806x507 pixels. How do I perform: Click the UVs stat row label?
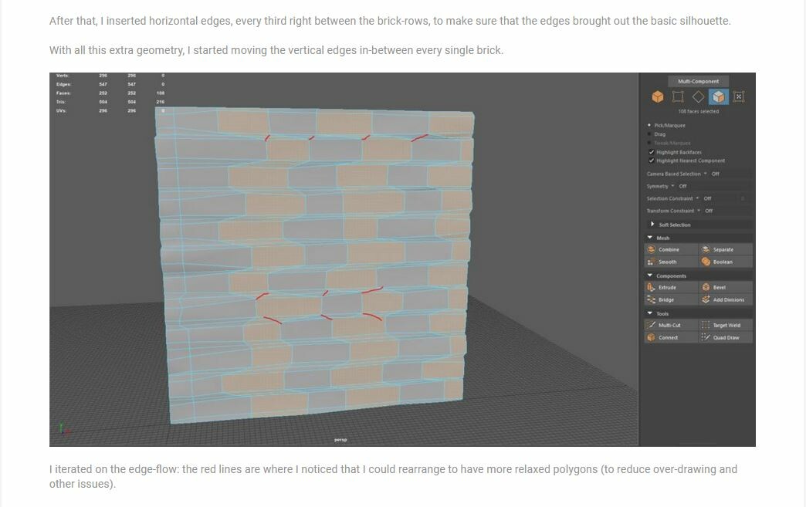[x=61, y=110]
